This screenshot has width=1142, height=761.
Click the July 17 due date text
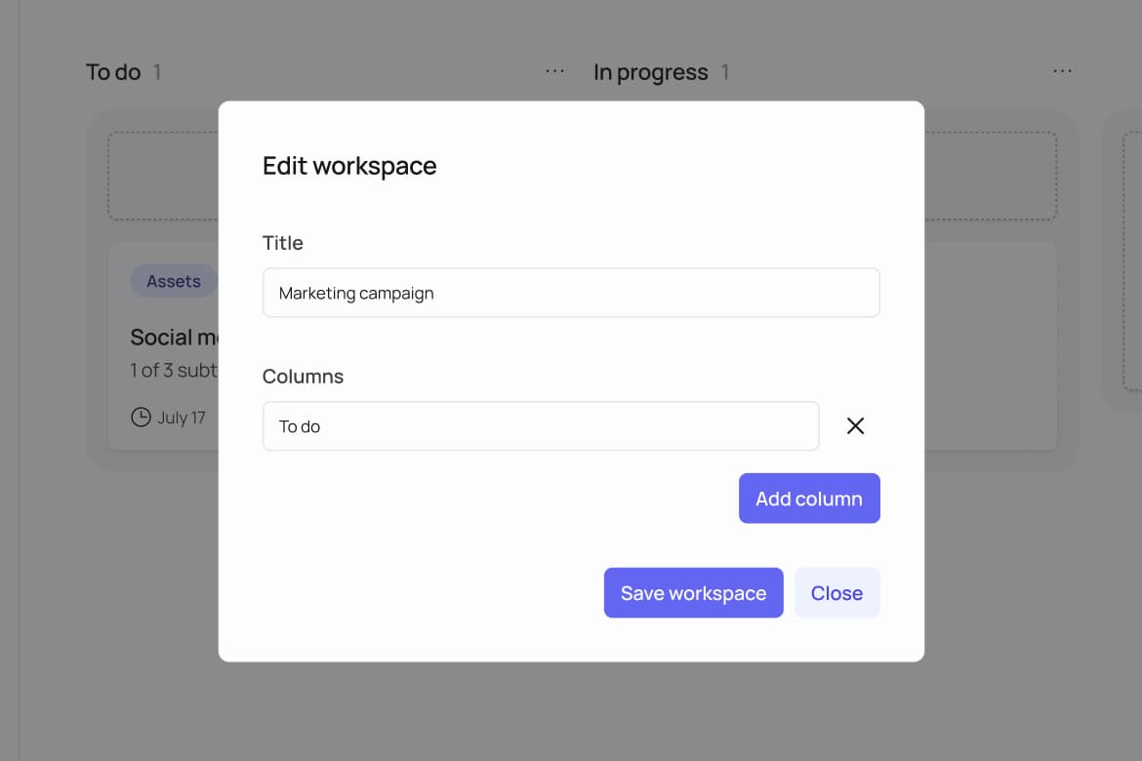182,418
